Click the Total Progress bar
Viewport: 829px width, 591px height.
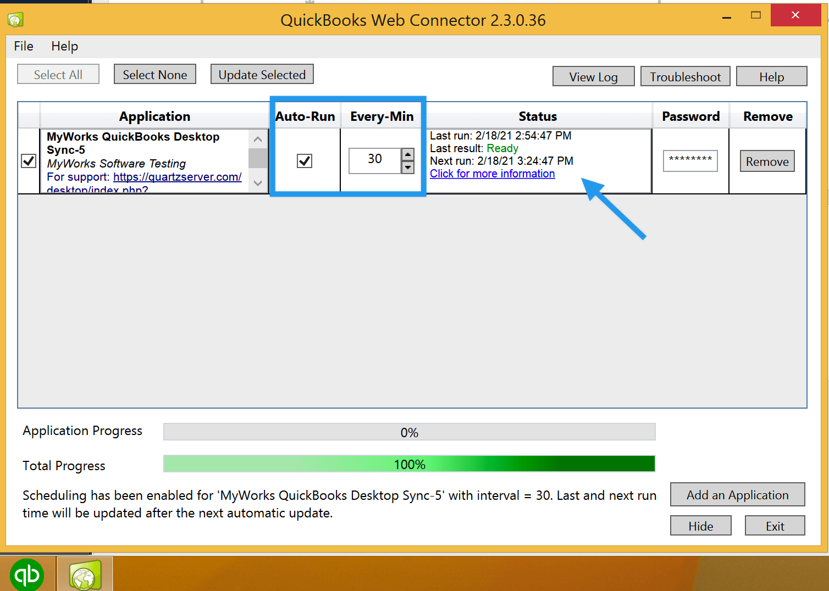click(x=409, y=464)
